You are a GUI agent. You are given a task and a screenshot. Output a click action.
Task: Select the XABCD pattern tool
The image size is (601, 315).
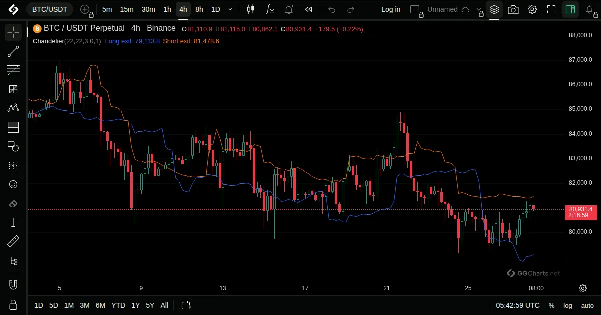13,108
